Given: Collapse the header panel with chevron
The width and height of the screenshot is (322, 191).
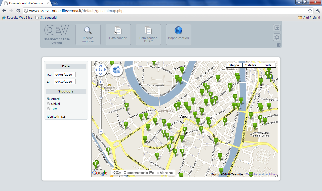Looking at the screenshot, I should point(278,45).
